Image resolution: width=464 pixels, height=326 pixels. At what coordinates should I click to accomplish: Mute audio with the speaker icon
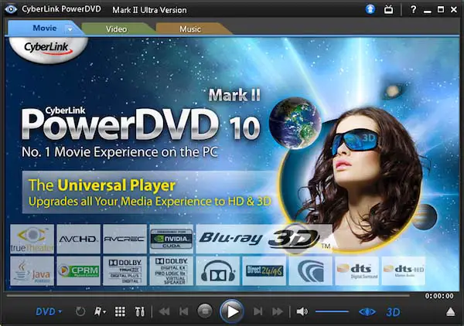pyautogui.click(x=302, y=311)
